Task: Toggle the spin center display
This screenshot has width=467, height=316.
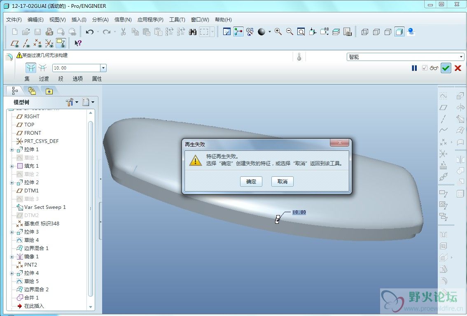Action: click(238, 32)
